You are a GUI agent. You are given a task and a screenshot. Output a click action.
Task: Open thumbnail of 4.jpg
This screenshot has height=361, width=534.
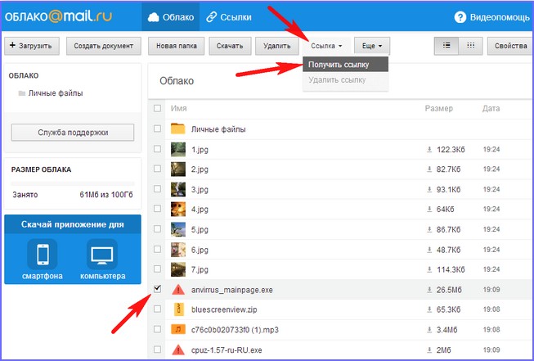(x=178, y=209)
